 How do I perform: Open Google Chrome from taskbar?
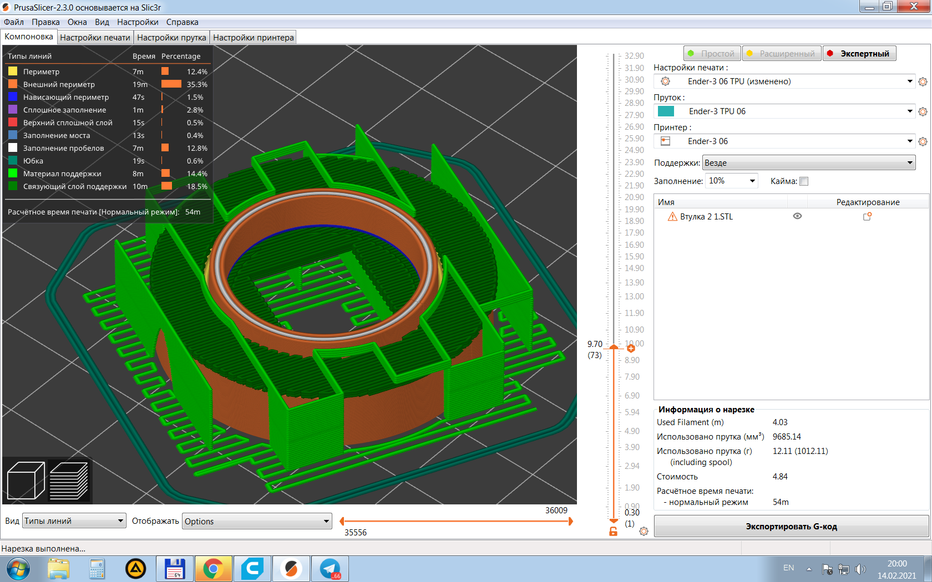coord(214,569)
